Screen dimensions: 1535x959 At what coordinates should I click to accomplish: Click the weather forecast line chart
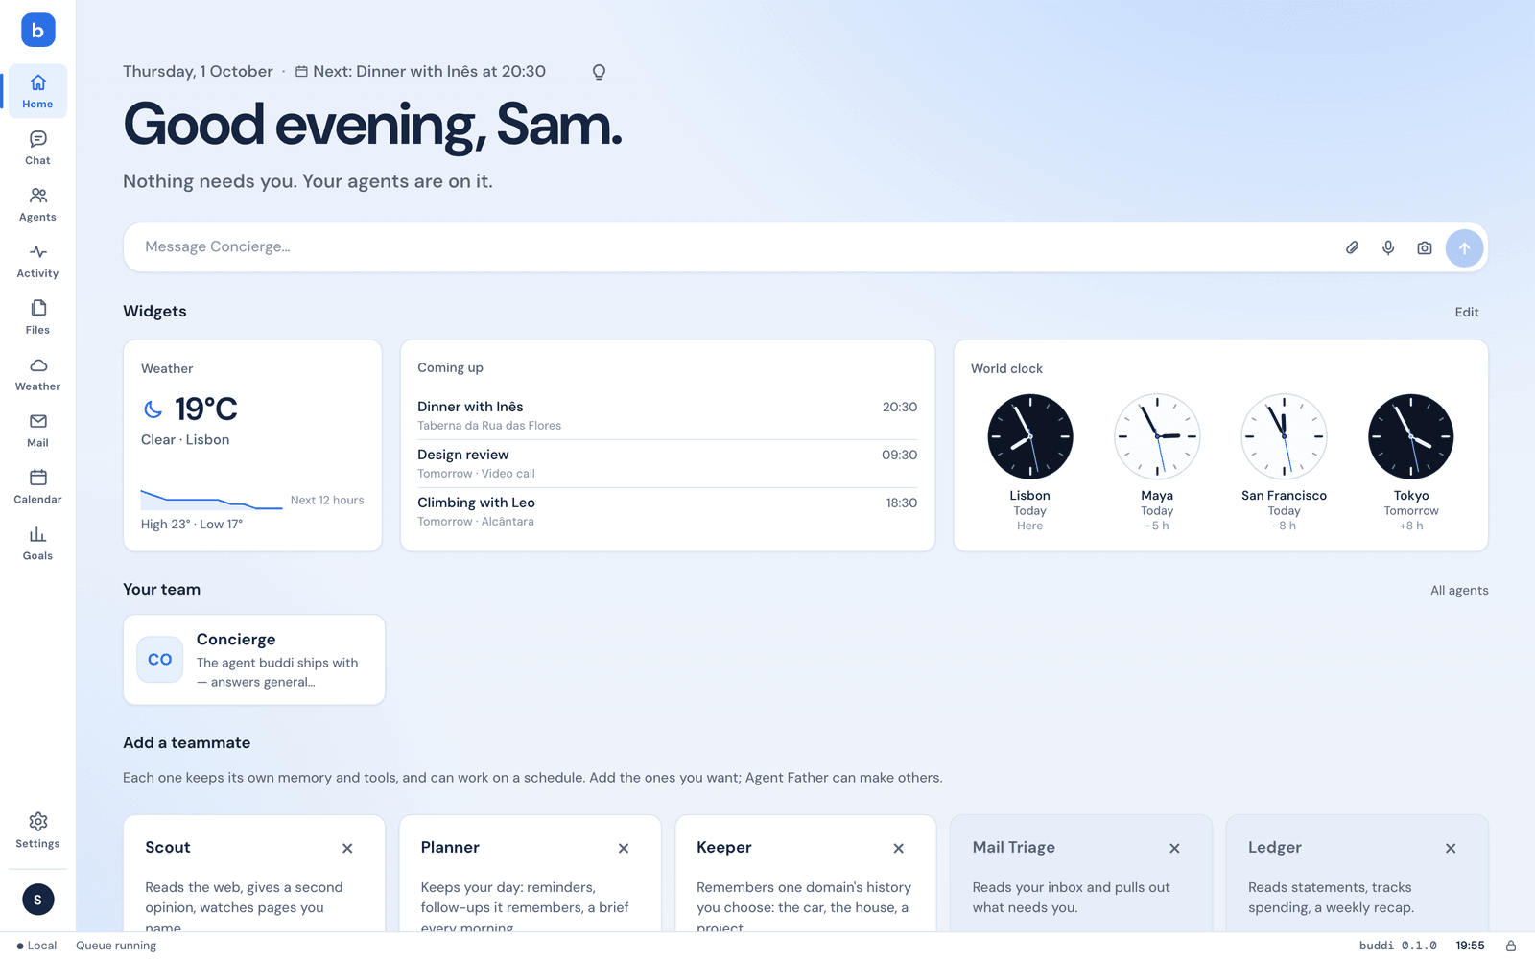point(212,500)
